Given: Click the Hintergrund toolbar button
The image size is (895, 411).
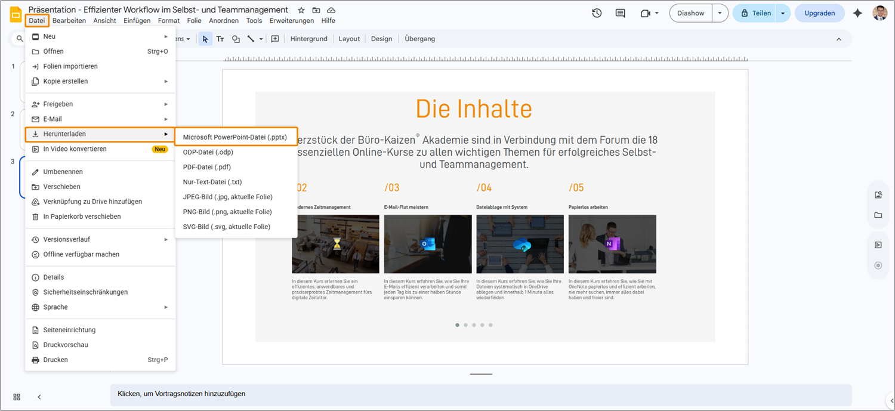Looking at the screenshot, I should (308, 39).
